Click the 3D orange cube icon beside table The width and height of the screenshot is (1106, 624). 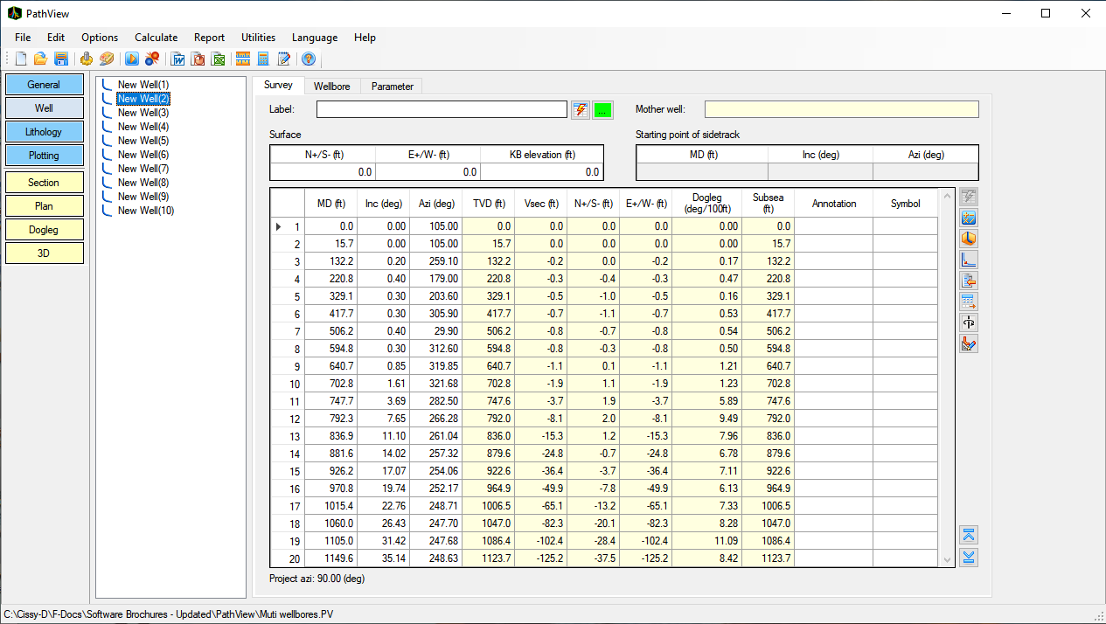click(969, 239)
